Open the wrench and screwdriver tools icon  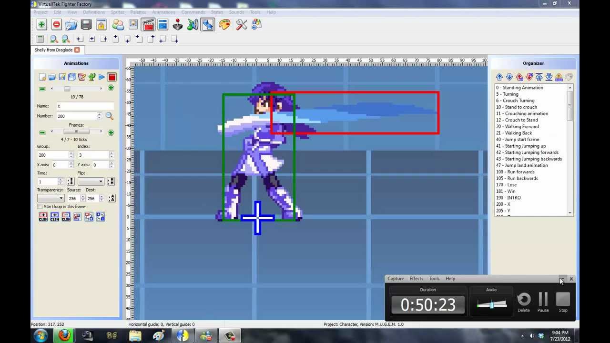242,24
